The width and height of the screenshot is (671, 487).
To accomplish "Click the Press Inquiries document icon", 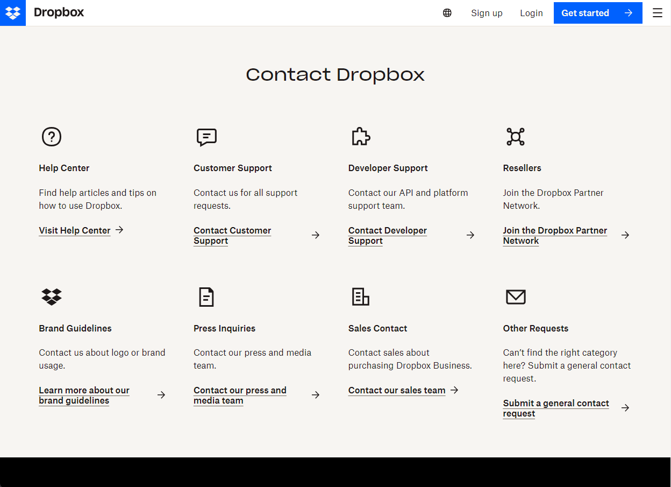I will pyautogui.click(x=206, y=297).
